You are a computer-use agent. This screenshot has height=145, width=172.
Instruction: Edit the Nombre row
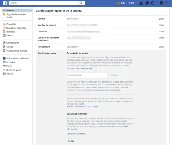coord(161,19)
